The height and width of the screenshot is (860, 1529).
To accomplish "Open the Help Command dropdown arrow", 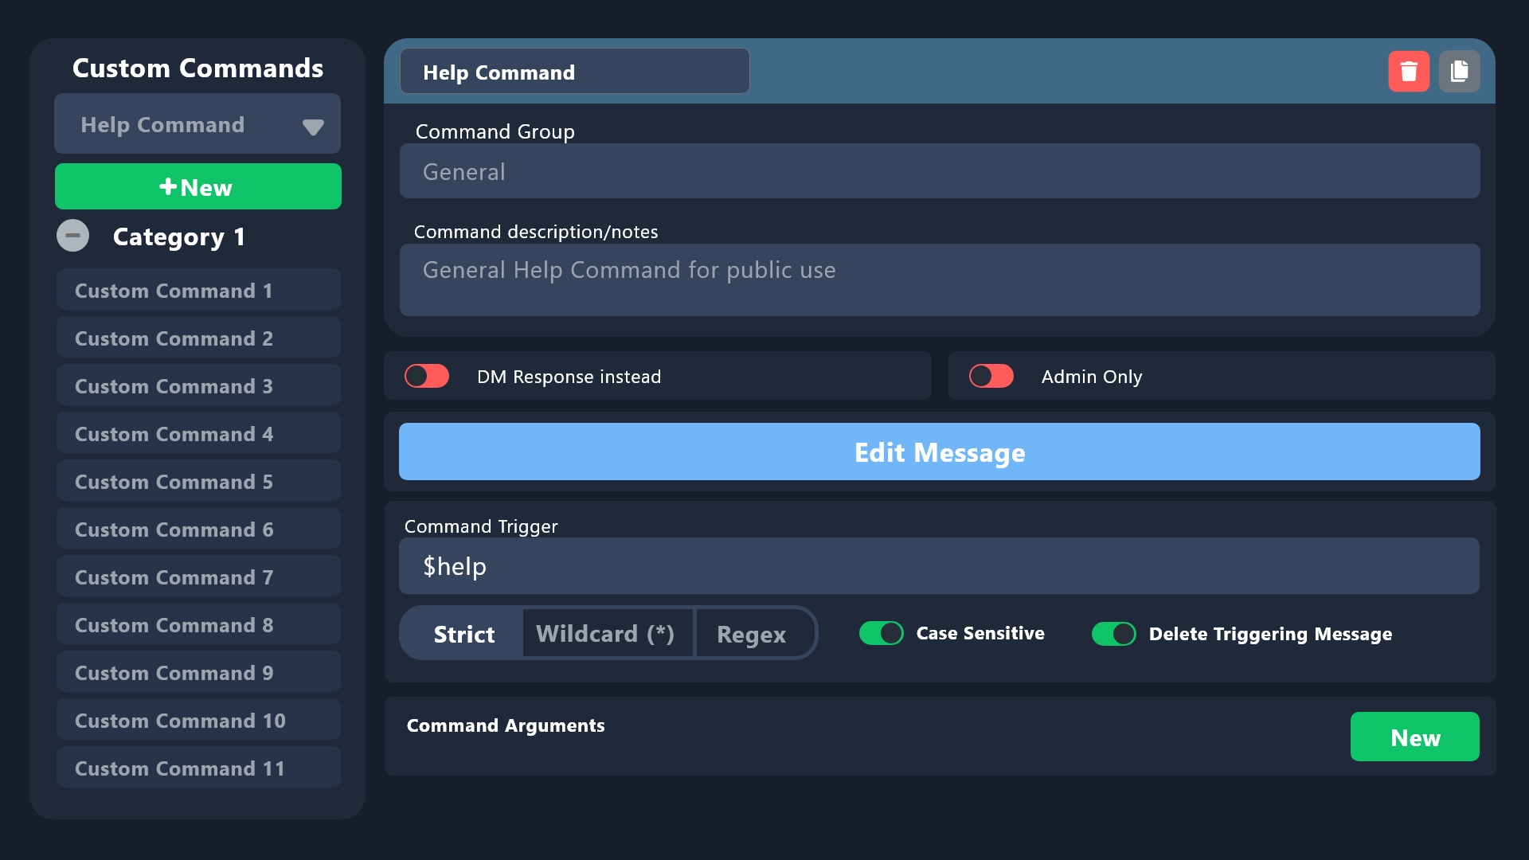I will pos(312,126).
